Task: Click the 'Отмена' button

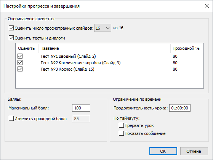Action: click(x=194, y=151)
